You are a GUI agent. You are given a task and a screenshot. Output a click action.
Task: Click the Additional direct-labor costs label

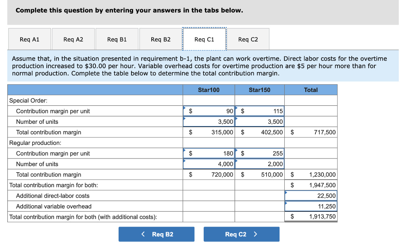(x=53, y=196)
